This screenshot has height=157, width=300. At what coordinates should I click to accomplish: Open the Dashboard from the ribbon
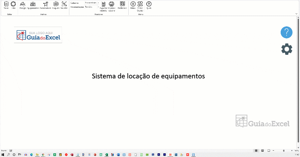pos(122,5)
